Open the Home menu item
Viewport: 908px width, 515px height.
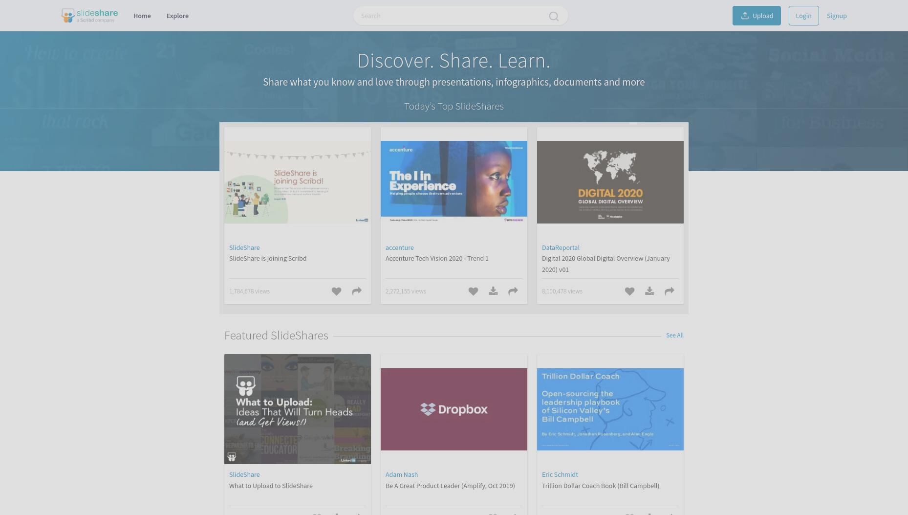[142, 16]
